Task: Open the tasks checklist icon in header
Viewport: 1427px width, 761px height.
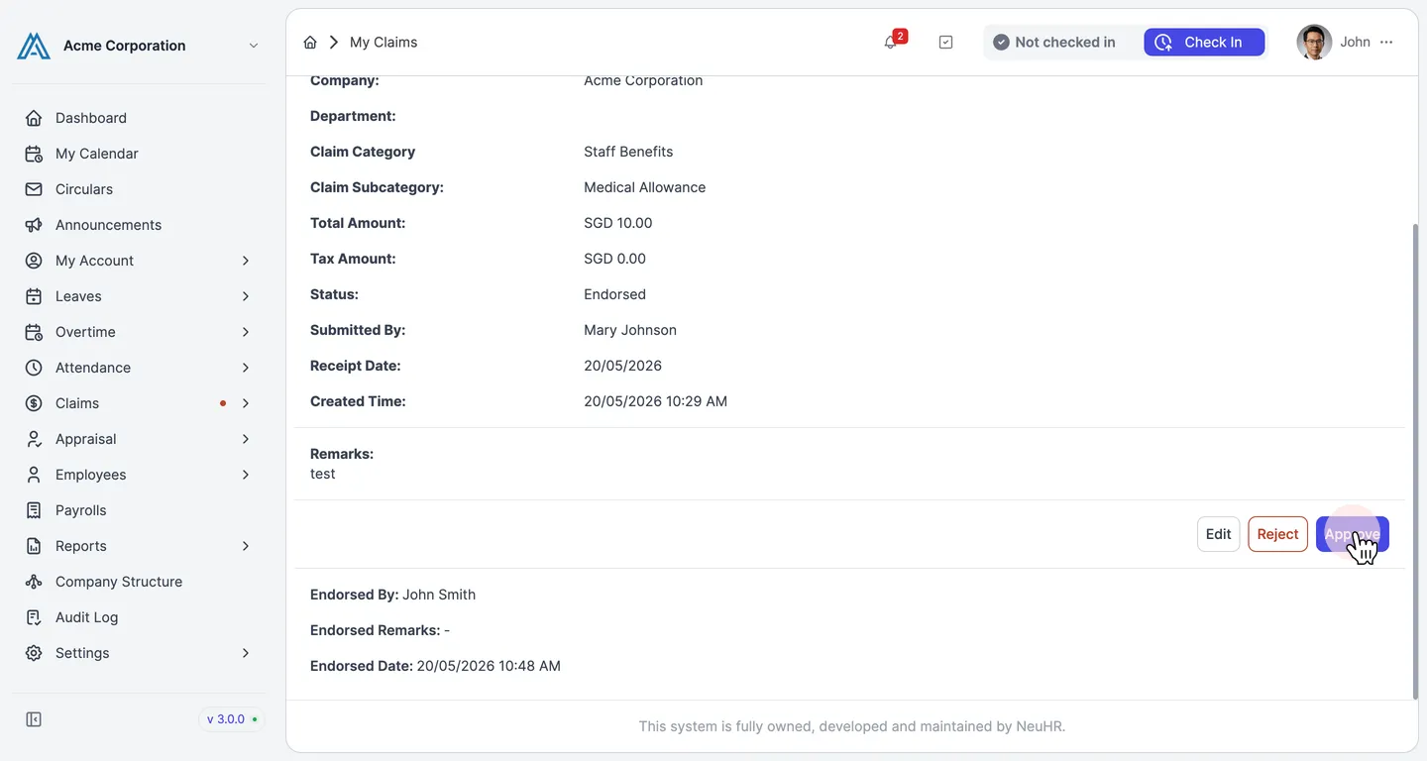Action: click(945, 43)
